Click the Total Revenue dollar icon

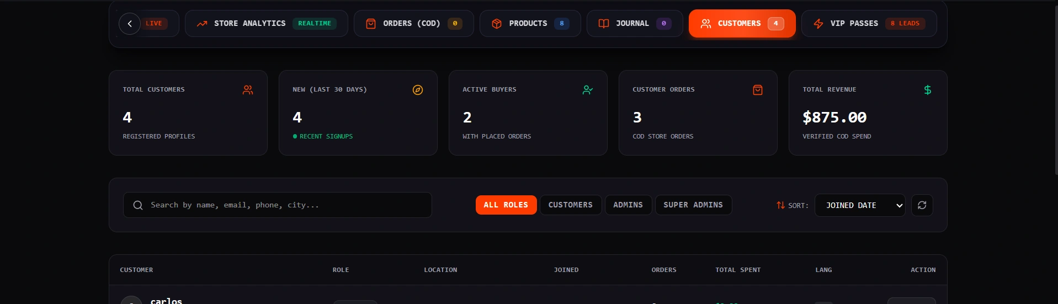928,90
